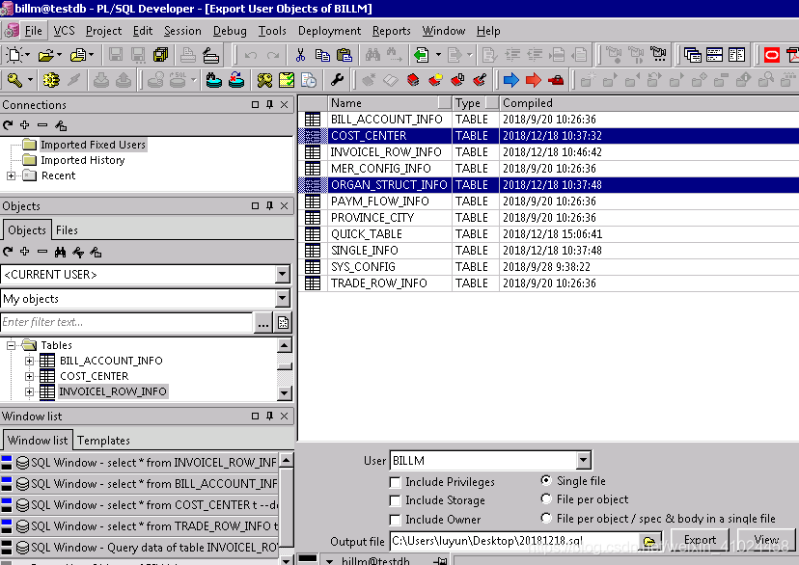Switch to the Files tab
This screenshot has width=799, height=565.
tap(67, 230)
